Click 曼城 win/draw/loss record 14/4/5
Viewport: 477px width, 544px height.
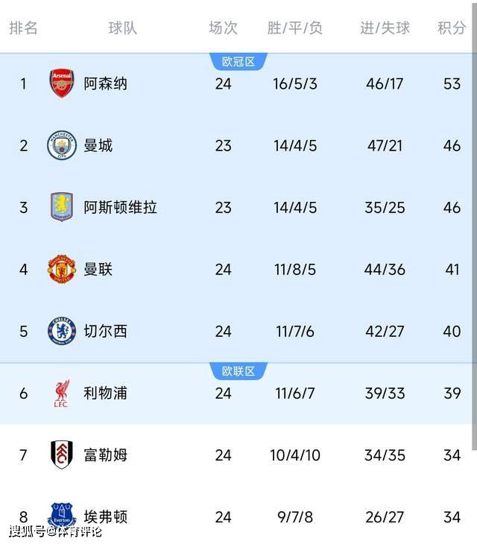tap(295, 145)
